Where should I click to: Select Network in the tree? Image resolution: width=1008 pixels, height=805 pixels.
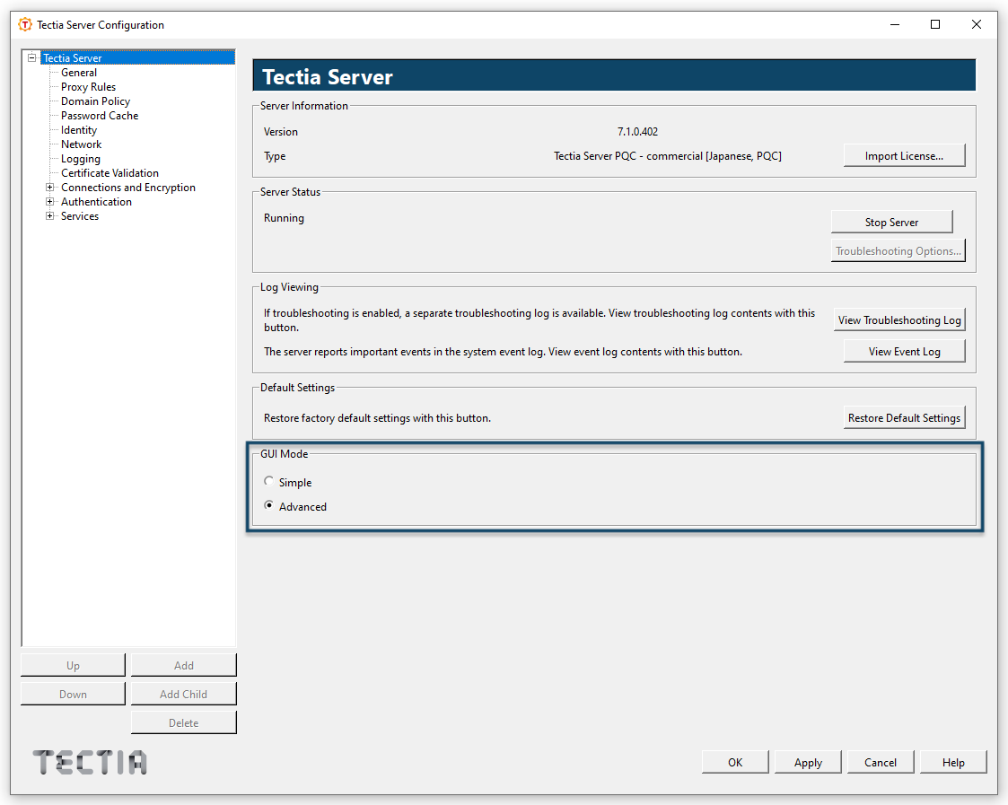click(81, 144)
